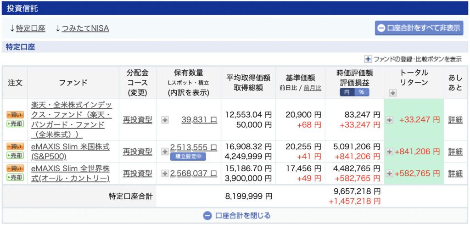This screenshot has width=470, height=225.
Task: Sort by the 前月比 link
Action: 313,88
